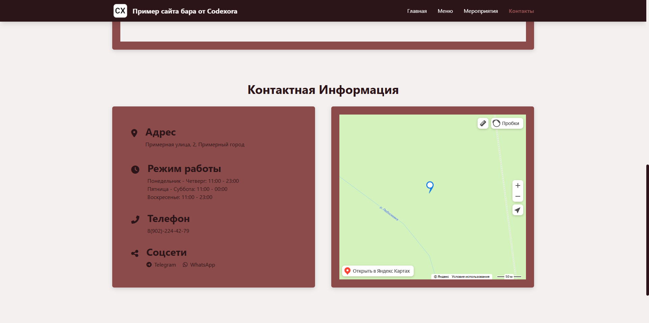Click 'Пятница - Суббота: 11:00 - 00:00' line

click(x=187, y=189)
